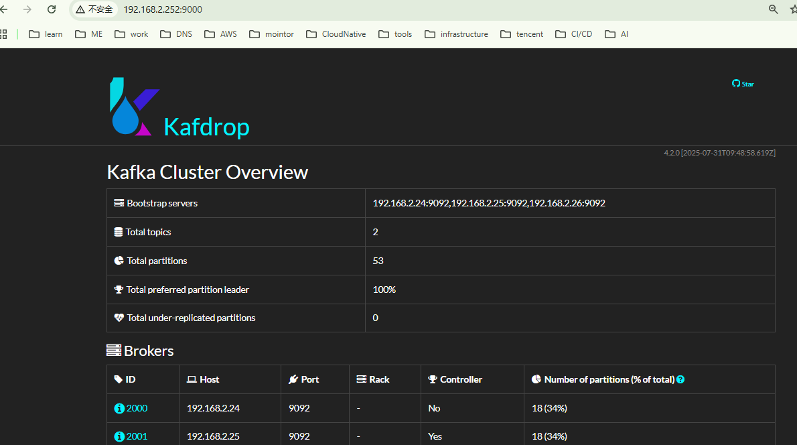The image size is (797, 445).
Task: Open broker 2000 details link
Action: click(x=137, y=408)
